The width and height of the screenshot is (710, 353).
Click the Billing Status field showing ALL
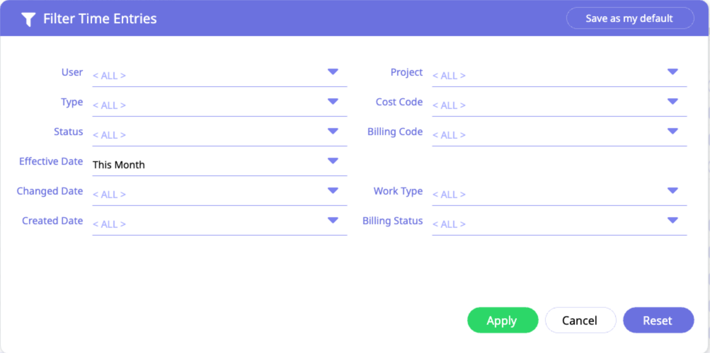[559, 224]
